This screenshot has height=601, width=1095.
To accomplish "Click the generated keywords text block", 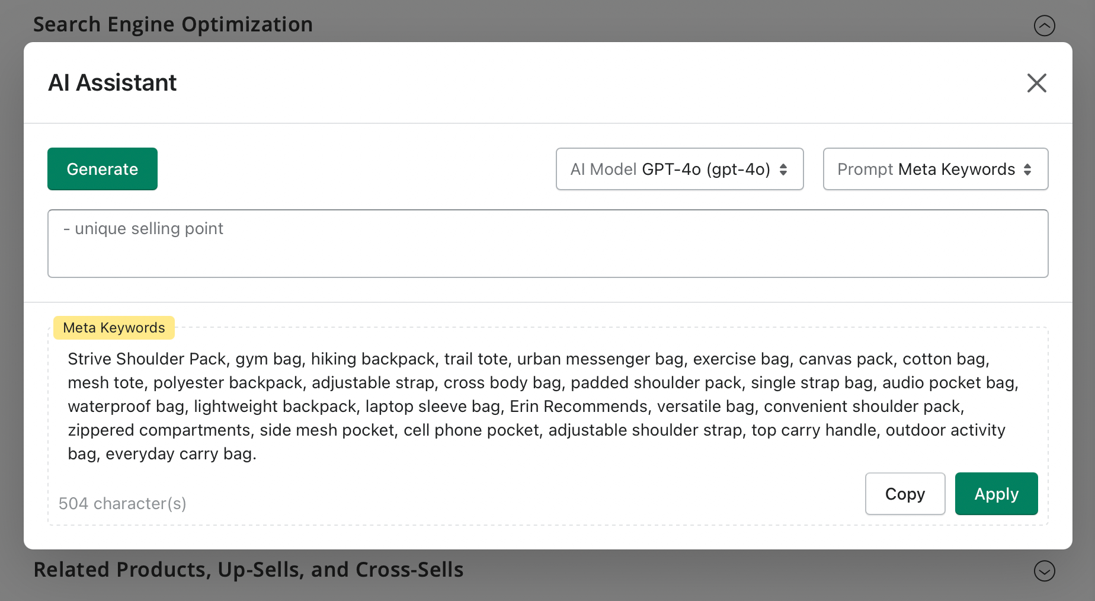I will click(x=542, y=407).
